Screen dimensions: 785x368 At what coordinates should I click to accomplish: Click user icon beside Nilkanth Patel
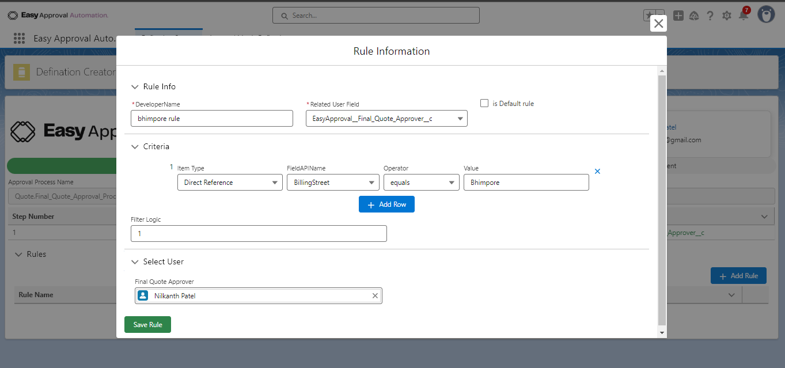[x=143, y=295]
